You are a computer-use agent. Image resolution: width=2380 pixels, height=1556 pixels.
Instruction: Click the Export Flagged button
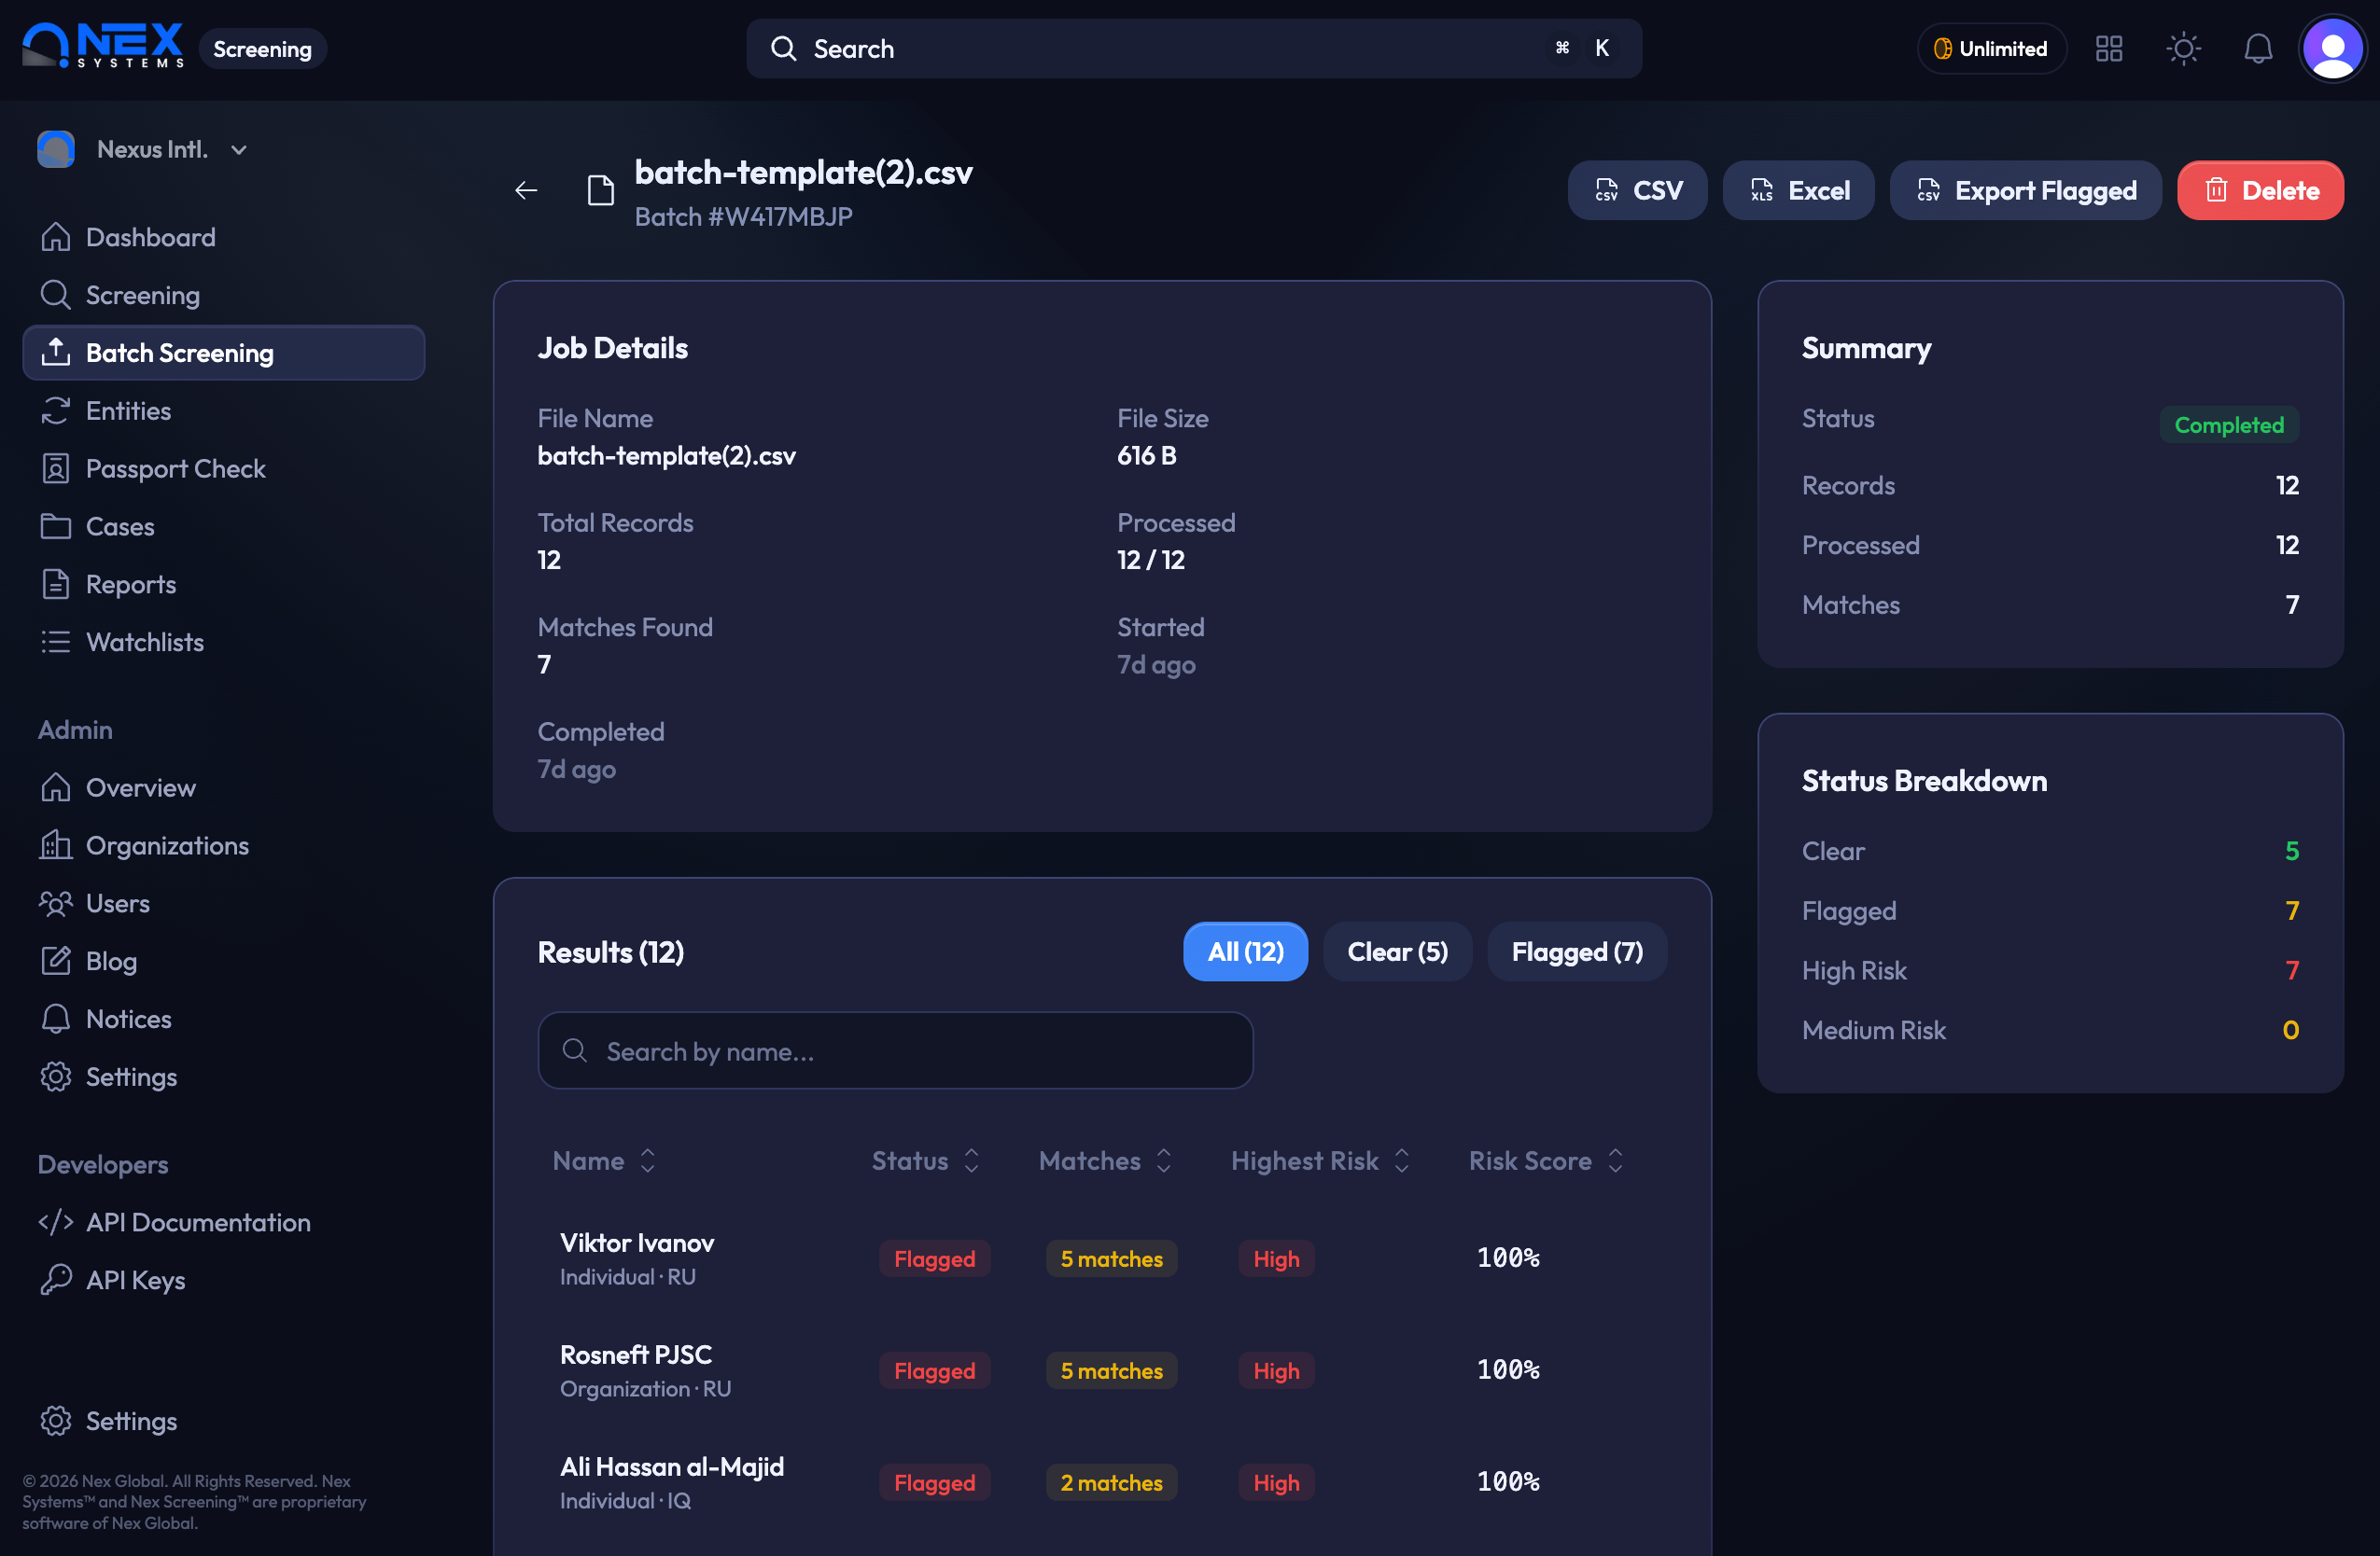[2025, 191]
